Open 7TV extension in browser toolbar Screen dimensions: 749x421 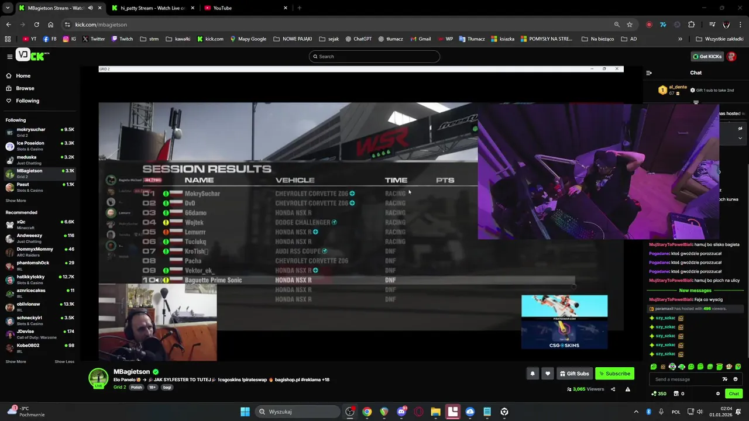(x=663, y=25)
